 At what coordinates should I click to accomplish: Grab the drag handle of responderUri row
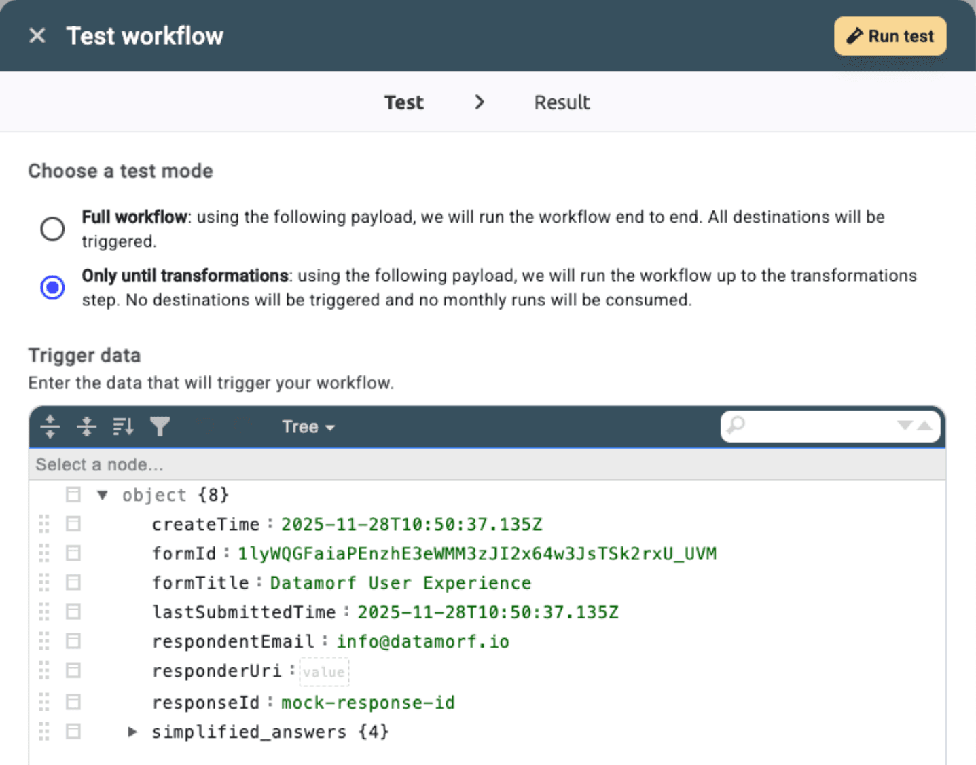[x=44, y=671]
